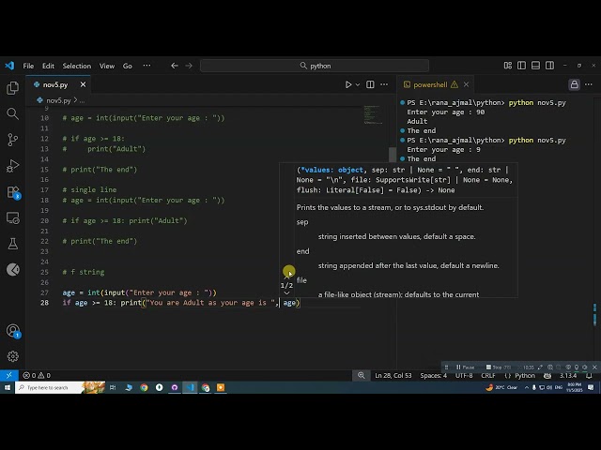This screenshot has width=601, height=450.
Task: Open the Windows Start menu
Action: 7,387
